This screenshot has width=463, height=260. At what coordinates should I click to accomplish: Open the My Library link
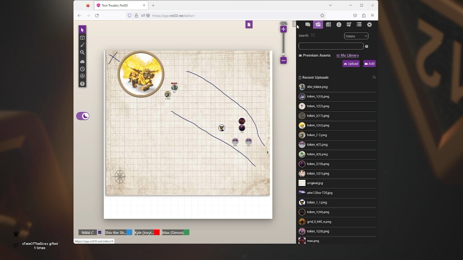(348, 55)
